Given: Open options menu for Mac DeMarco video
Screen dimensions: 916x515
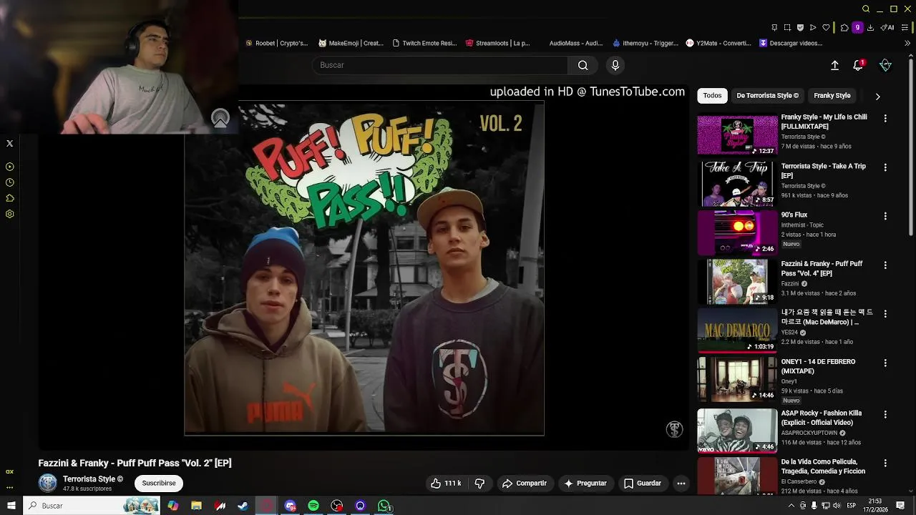Looking at the screenshot, I should click(885, 314).
